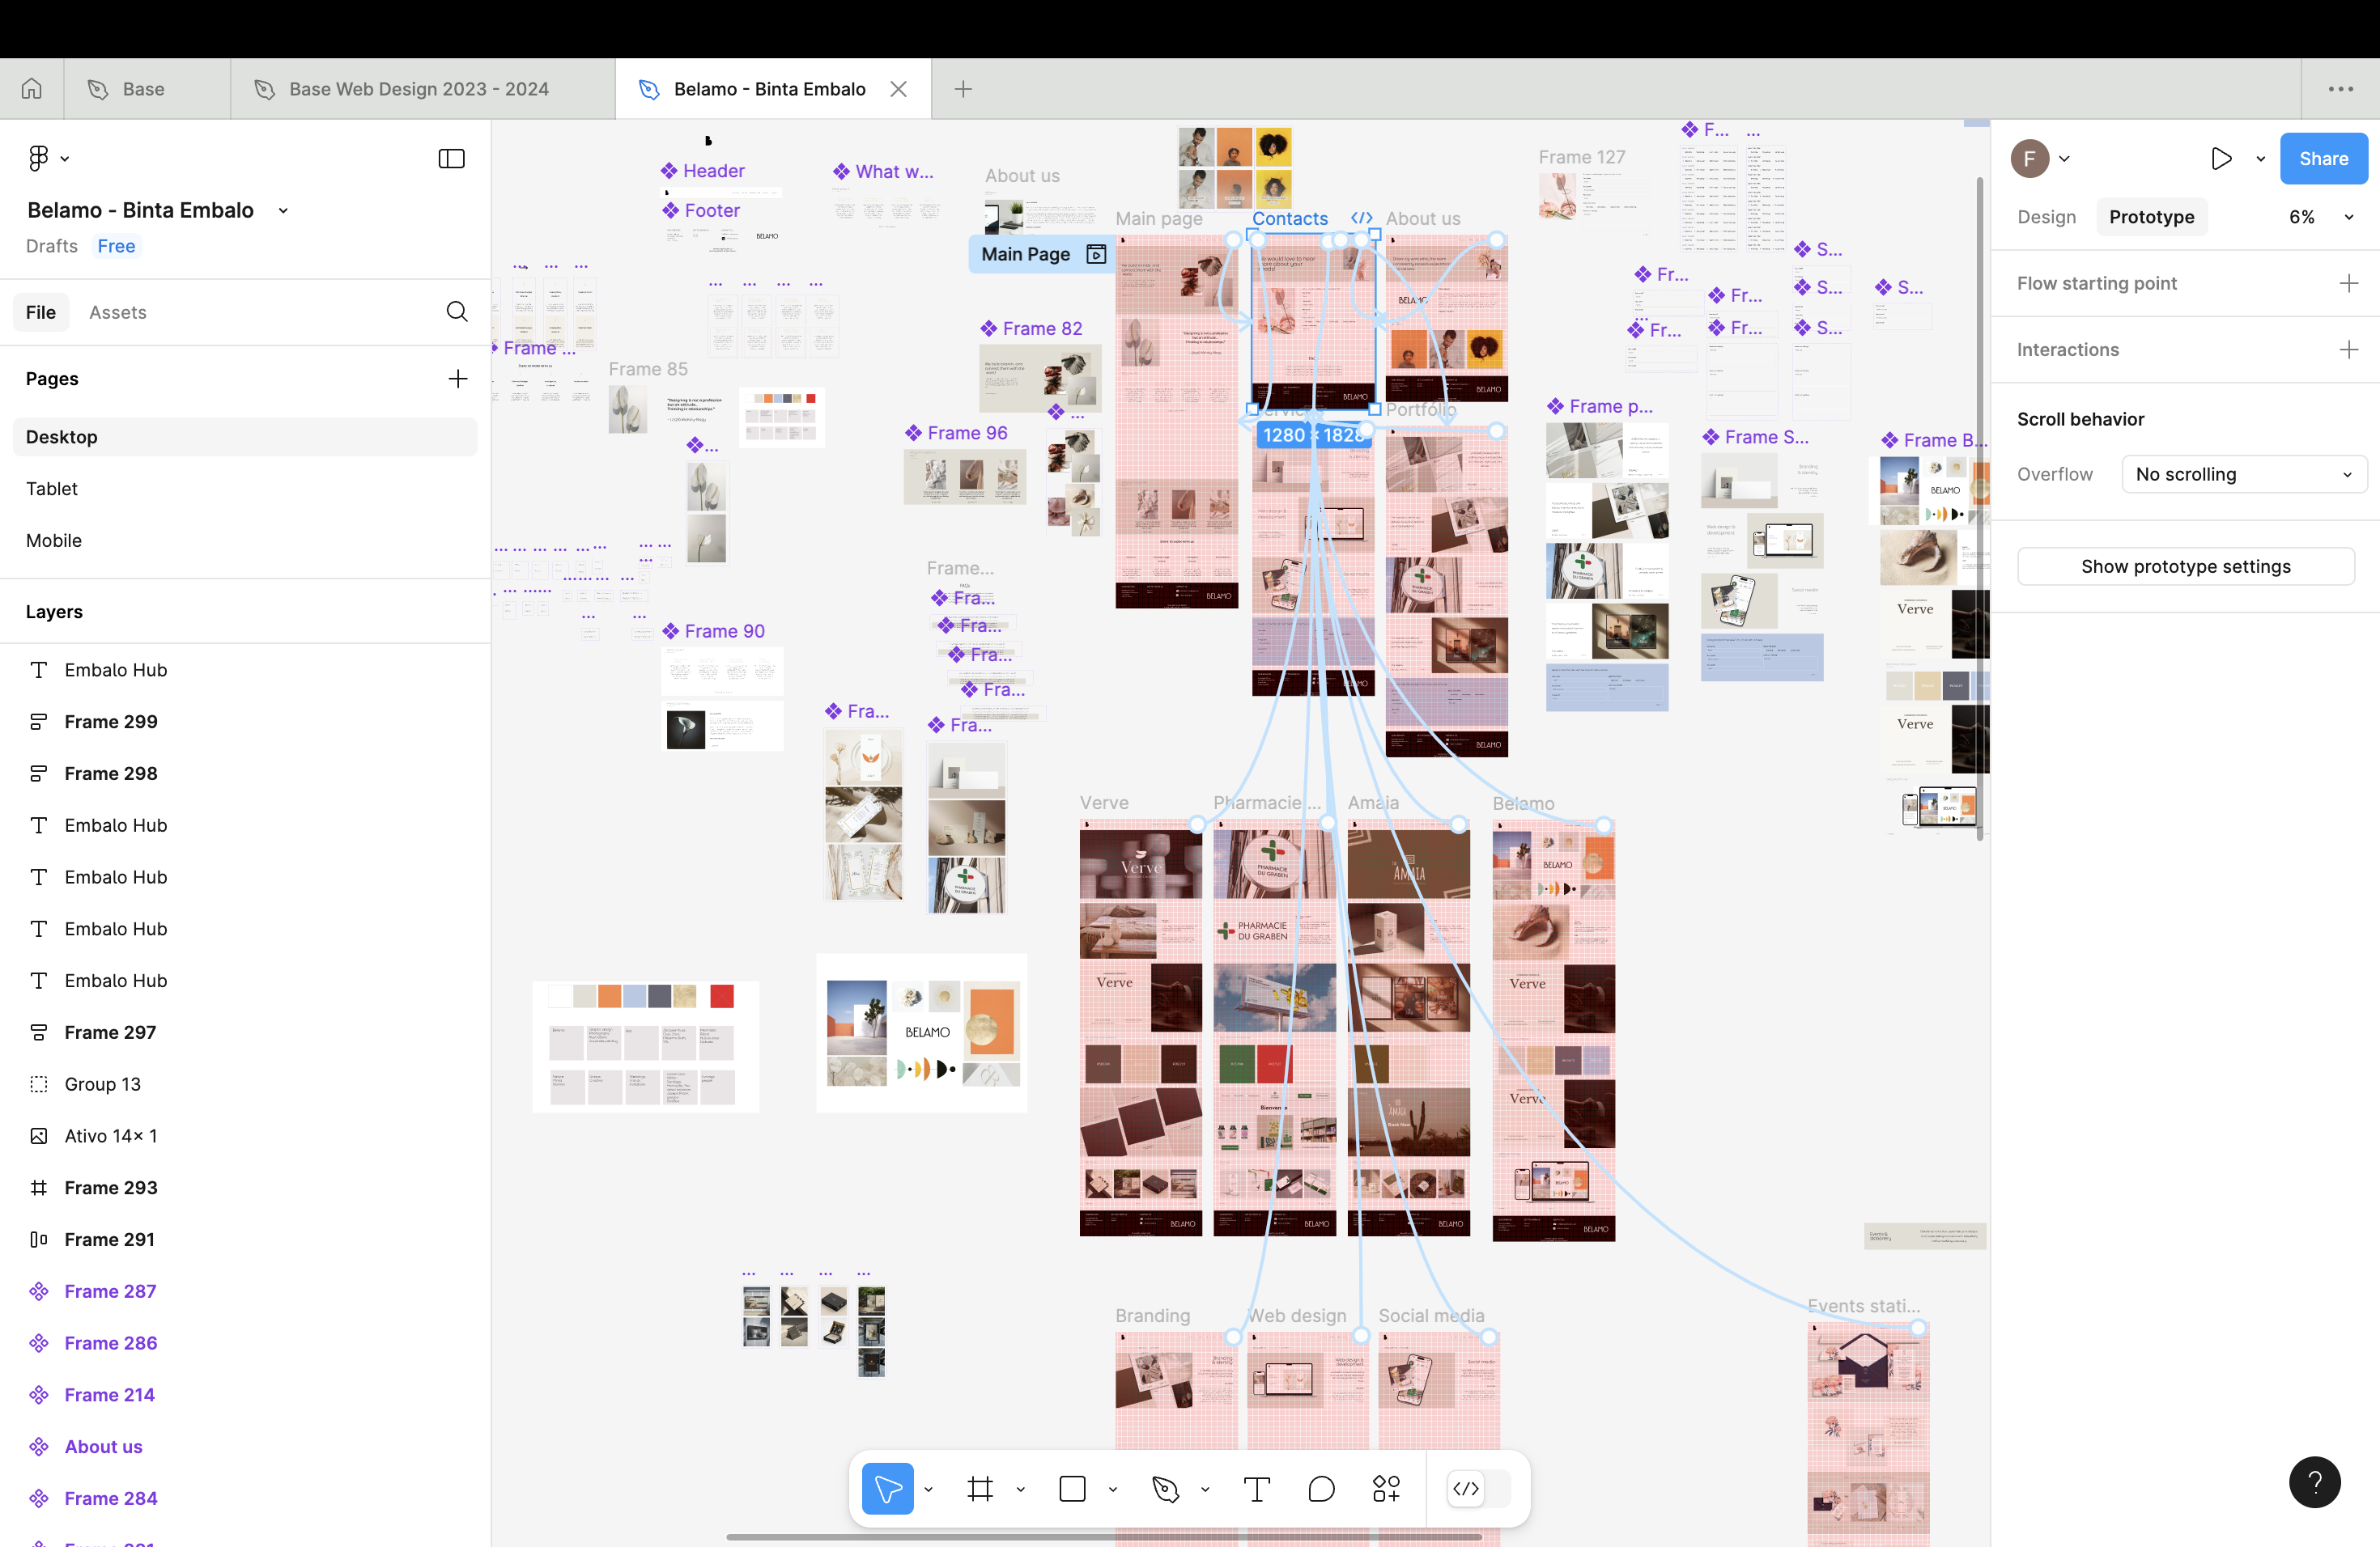Add a flow starting point
Image resolution: width=2380 pixels, height=1547 pixels.
pos(2349,284)
